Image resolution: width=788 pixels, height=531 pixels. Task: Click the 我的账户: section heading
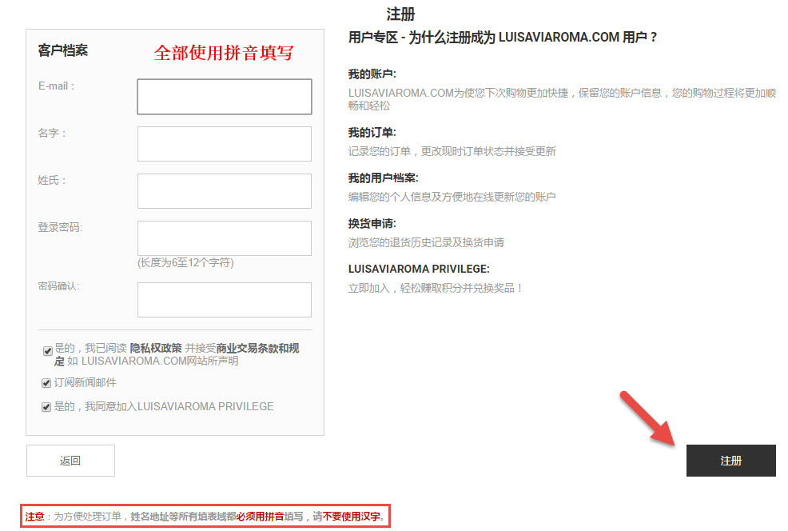(x=372, y=74)
